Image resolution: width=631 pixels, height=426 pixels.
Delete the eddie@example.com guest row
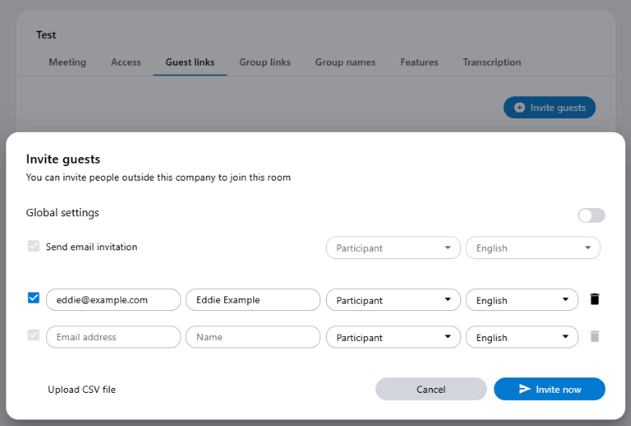tap(595, 299)
